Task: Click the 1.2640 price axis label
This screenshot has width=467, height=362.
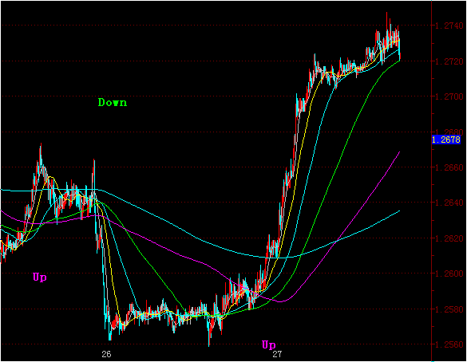Action: pyautogui.click(x=449, y=203)
